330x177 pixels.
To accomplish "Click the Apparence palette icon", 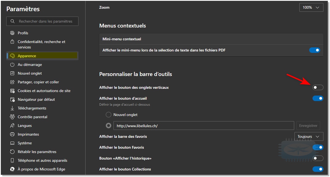I will coord(12,56).
